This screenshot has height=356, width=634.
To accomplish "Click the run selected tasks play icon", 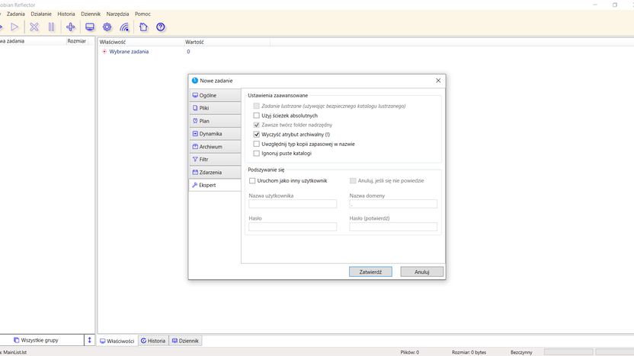I will click(14, 27).
